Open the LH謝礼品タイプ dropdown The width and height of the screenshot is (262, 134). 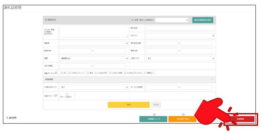coord(94,87)
